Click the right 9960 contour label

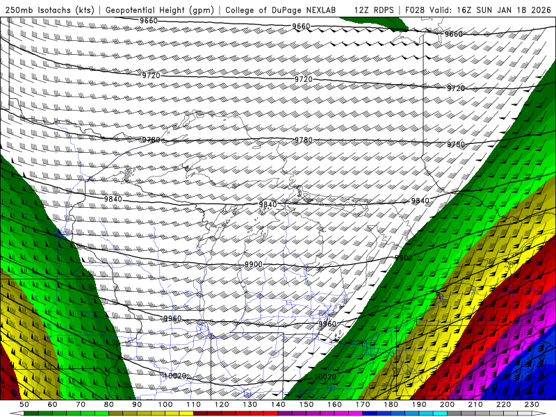point(327,324)
